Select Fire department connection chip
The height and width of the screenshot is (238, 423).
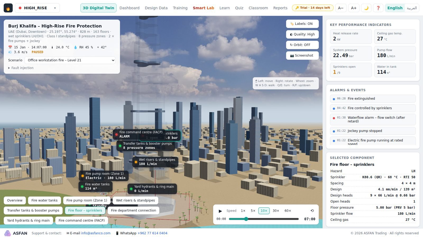[134, 210]
